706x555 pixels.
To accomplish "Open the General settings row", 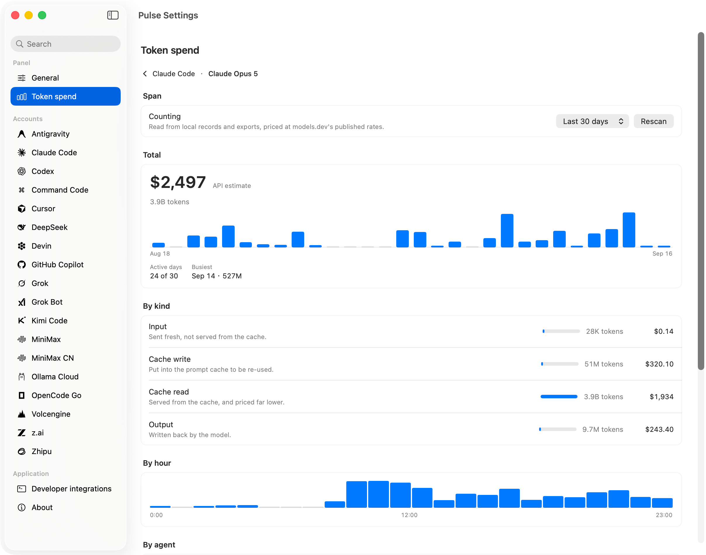I will coord(65,78).
